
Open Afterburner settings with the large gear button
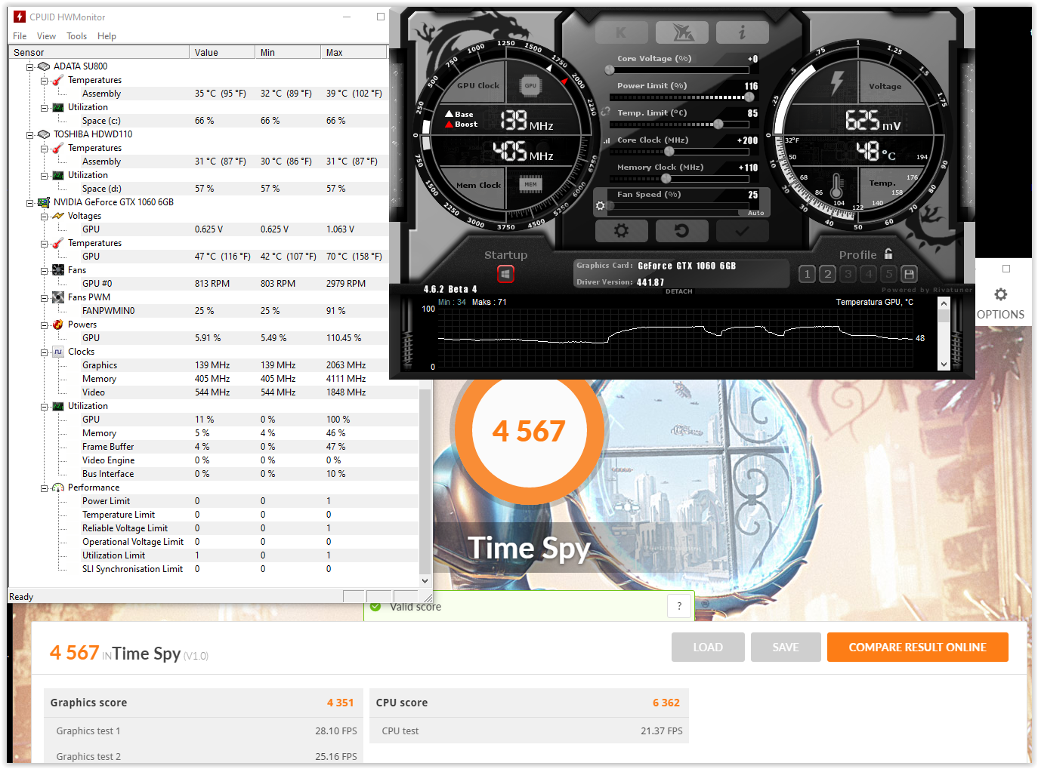[x=621, y=231]
